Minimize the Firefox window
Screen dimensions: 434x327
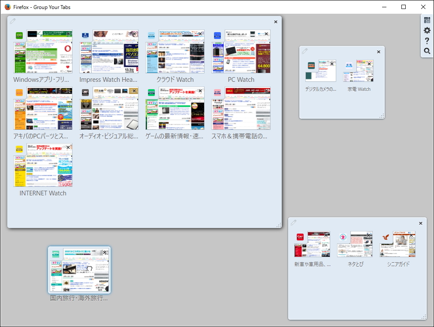point(384,7)
